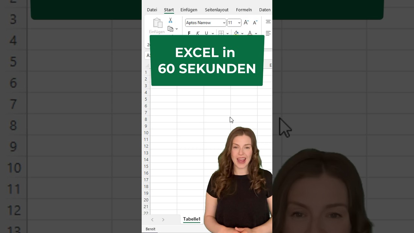Decrease font size with the smaller A
Screen dimensions: 414x233
click(255, 23)
